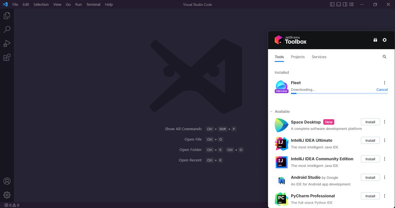Screen dimensions: 395x208
Task: Open the Explorer view in VS Code
Action: 7,16
